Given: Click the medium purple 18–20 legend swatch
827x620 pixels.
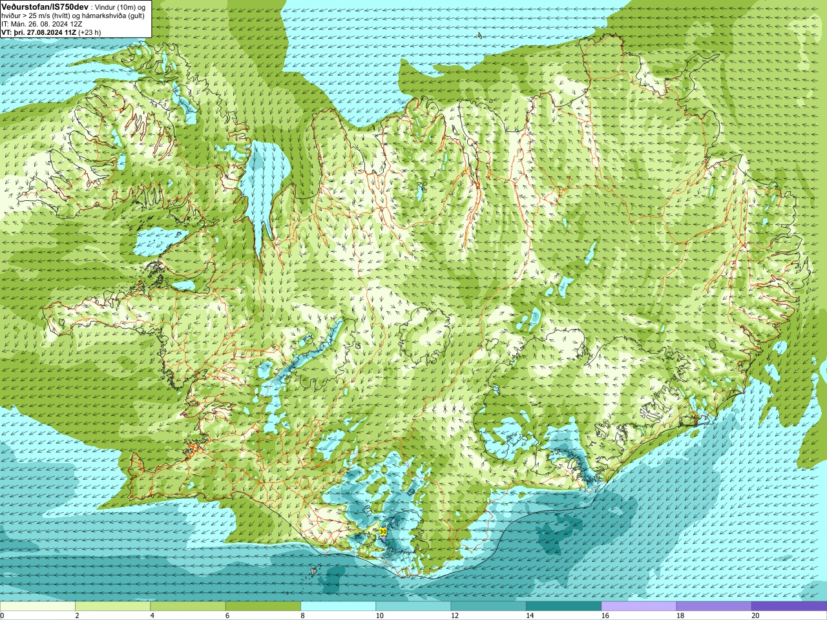Looking at the screenshot, I should pyautogui.click(x=714, y=606).
